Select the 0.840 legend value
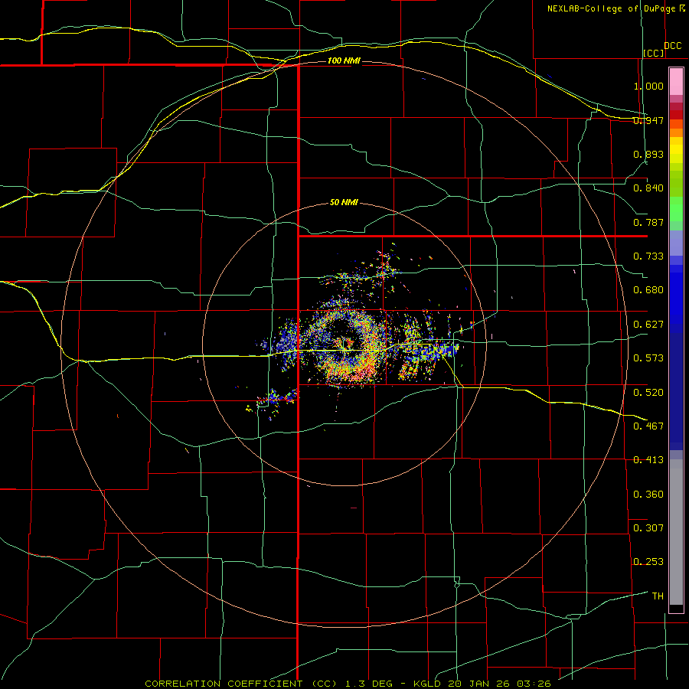The width and height of the screenshot is (689, 689). 648,188
